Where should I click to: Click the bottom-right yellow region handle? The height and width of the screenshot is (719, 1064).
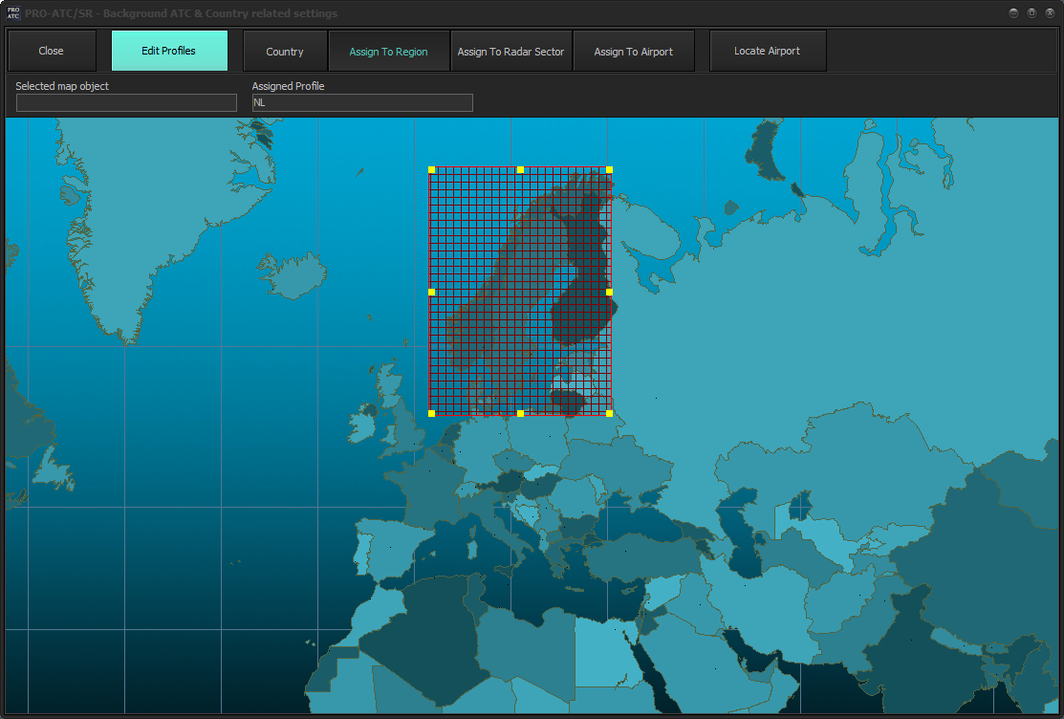(x=609, y=413)
